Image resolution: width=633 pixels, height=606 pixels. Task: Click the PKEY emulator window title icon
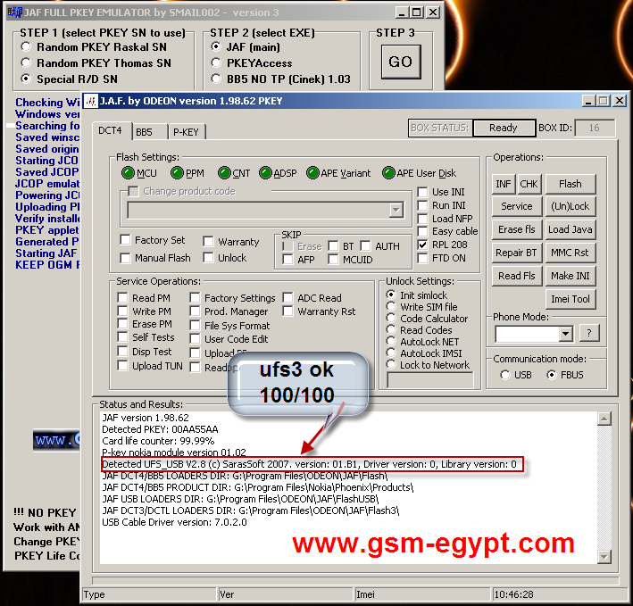point(14,12)
